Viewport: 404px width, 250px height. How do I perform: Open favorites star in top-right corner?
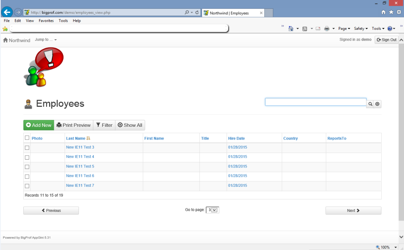391,12
